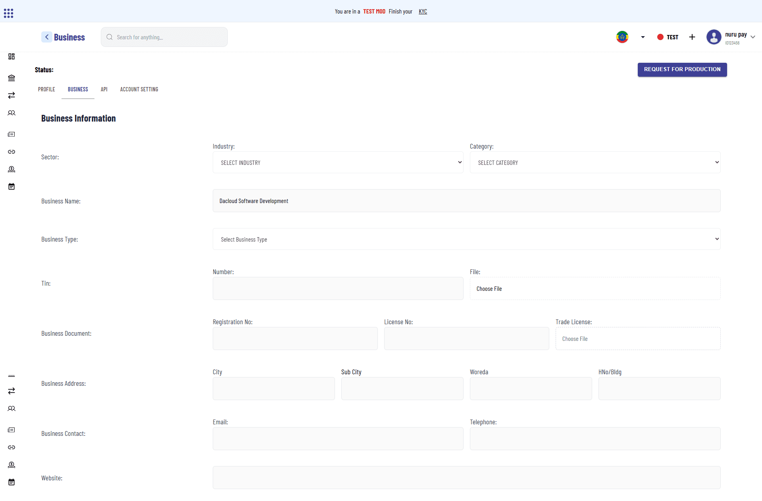The height and width of the screenshot is (501, 762).
Task: Switch to the PROFILE tab
Action: (46, 89)
